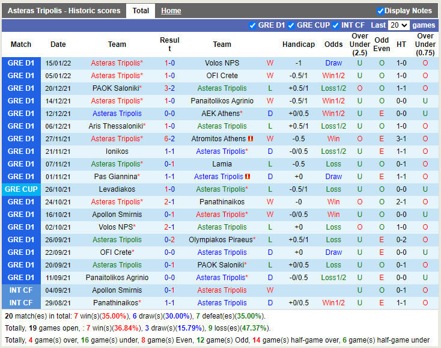Screen dimensions: 441x348
Task: Uncheck the GRE D1 filter checkbox
Action: coord(252,25)
